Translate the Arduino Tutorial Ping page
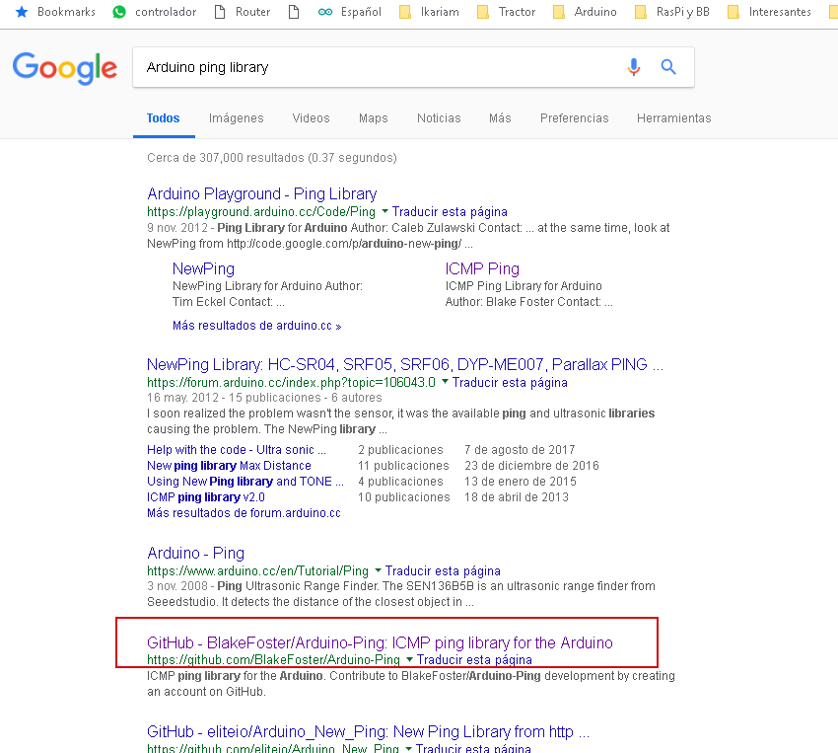 [443, 570]
